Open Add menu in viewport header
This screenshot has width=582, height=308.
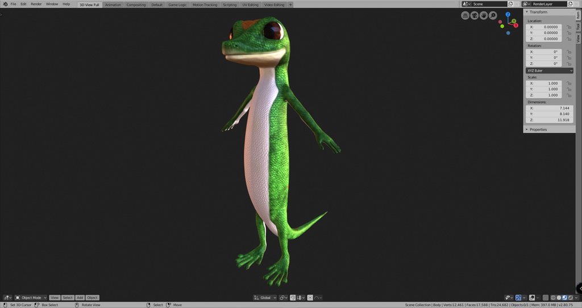(80, 298)
